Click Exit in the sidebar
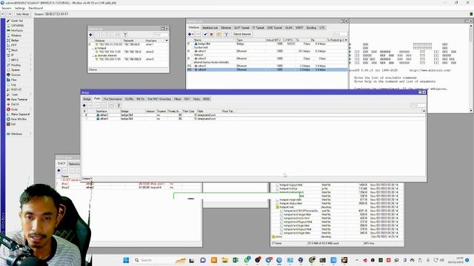474x266 pixels. click(x=13, y=124)
